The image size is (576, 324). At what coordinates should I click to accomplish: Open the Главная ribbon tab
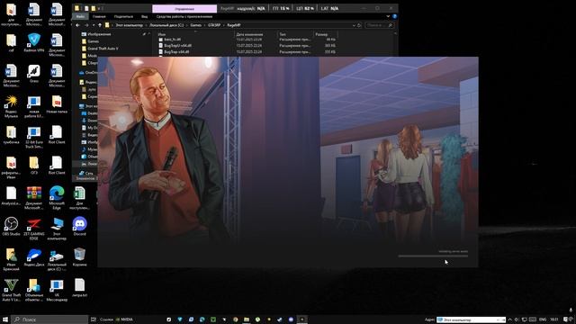99,16
